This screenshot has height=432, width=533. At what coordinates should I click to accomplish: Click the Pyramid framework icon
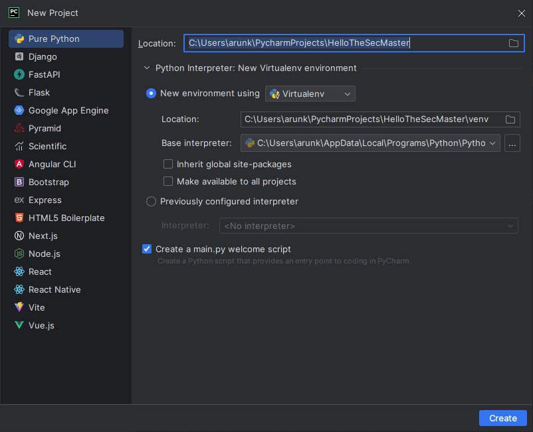click(x=19, y=128)
